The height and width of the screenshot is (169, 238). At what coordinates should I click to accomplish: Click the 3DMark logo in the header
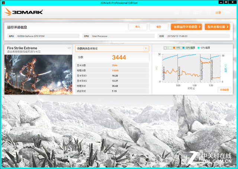(x=23, y=12)
